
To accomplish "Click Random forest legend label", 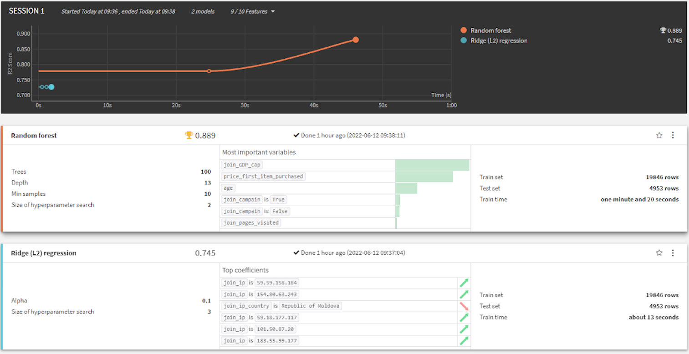I will coord(491,30).
